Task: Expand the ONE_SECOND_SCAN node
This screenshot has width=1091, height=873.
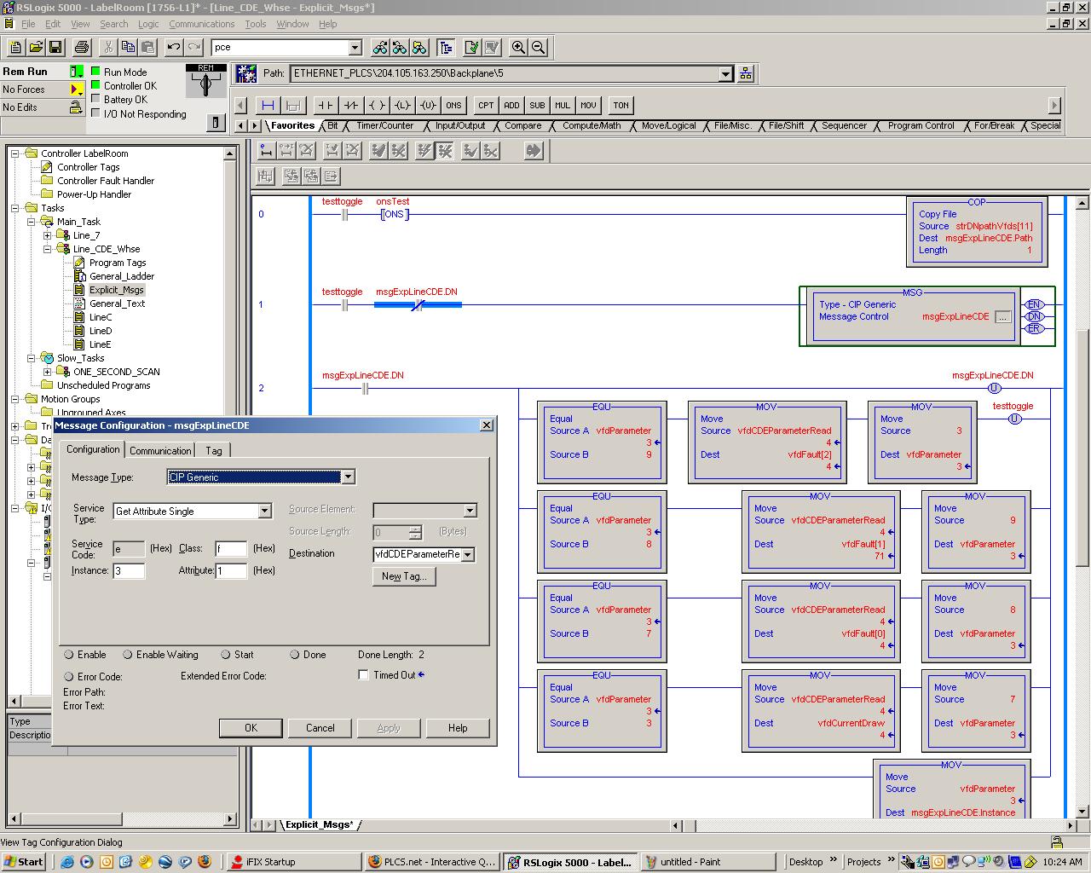Action: 47,372
